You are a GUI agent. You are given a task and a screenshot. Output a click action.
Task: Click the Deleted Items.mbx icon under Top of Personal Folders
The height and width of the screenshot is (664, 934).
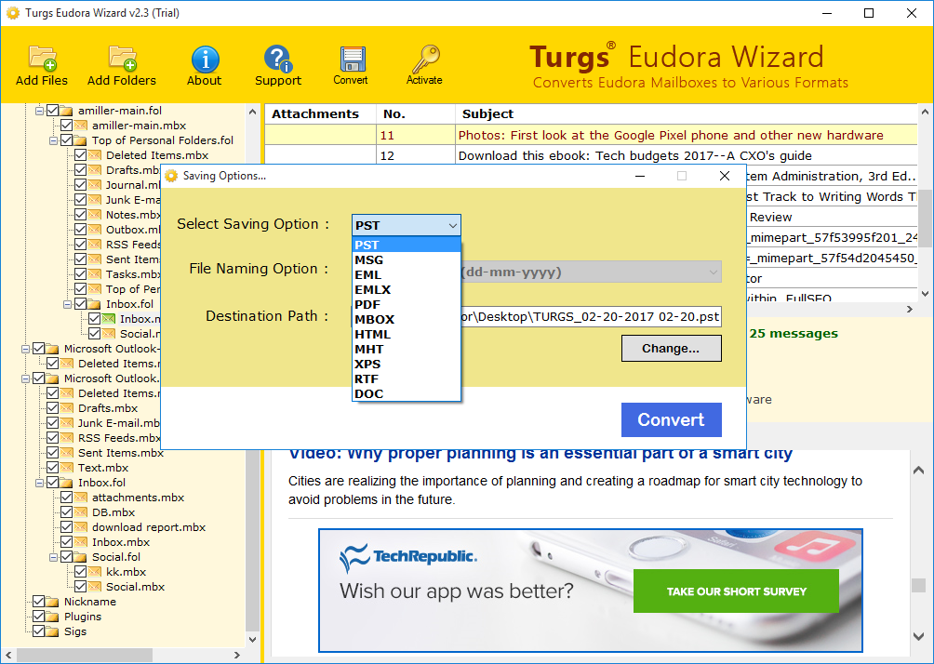point(94,155)
